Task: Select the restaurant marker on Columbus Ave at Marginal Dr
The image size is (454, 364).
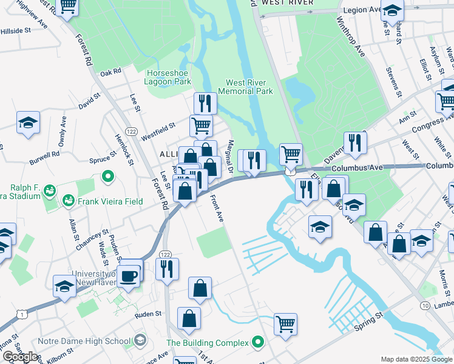Action: click(254, 161)
